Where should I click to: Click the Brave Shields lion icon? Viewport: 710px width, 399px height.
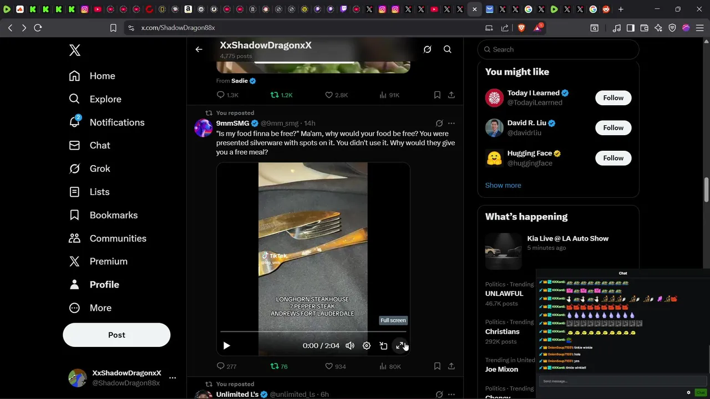[x=521, y=28]
